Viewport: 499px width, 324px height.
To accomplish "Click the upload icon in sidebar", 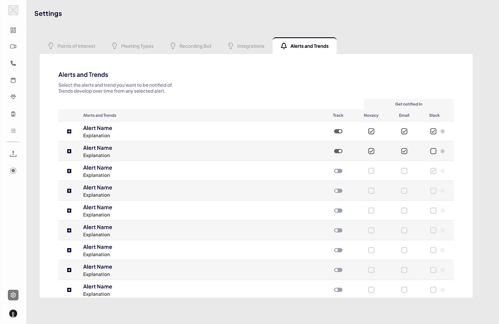I will tap(13, 154).
